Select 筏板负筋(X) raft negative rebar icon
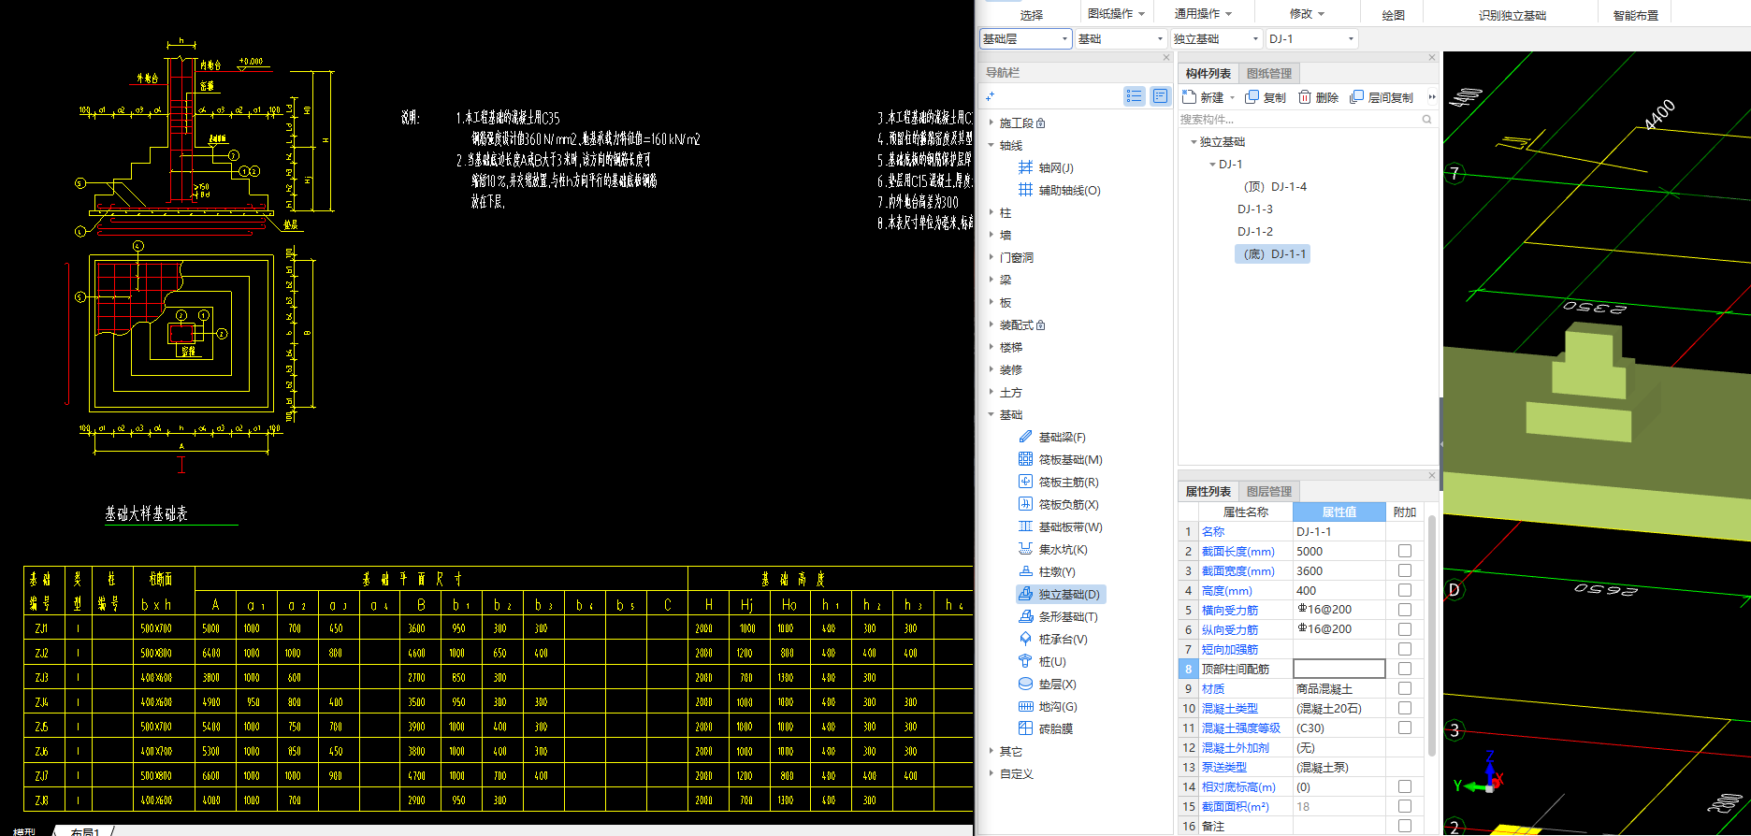 (1025, 504)
